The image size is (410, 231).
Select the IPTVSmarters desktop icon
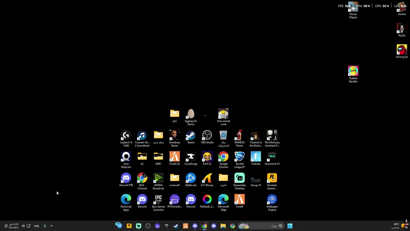[175, 201]
